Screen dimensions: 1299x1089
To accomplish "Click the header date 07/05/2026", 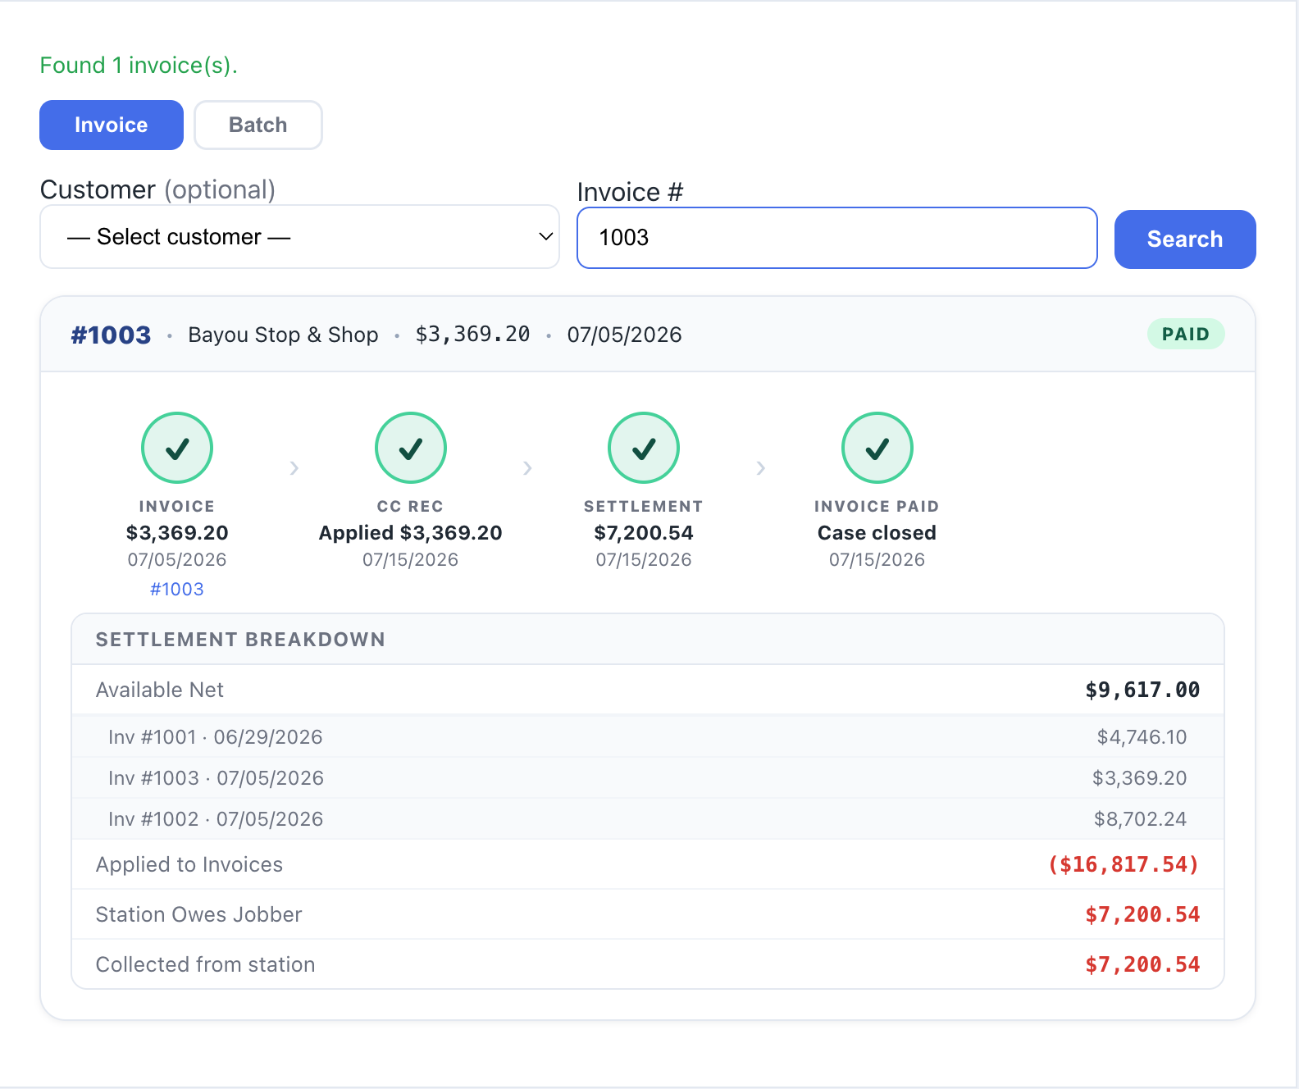I will (x=625, y=335).
